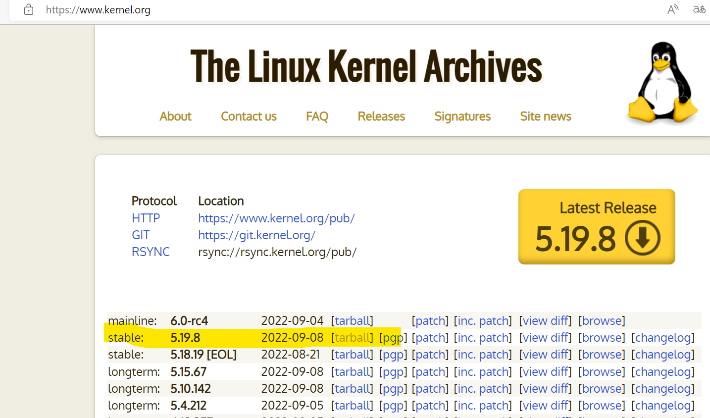Click pgp link for longterm 5.4.212
The height and width of the screenshot is (418, 710).
click(x=393, y=406)
